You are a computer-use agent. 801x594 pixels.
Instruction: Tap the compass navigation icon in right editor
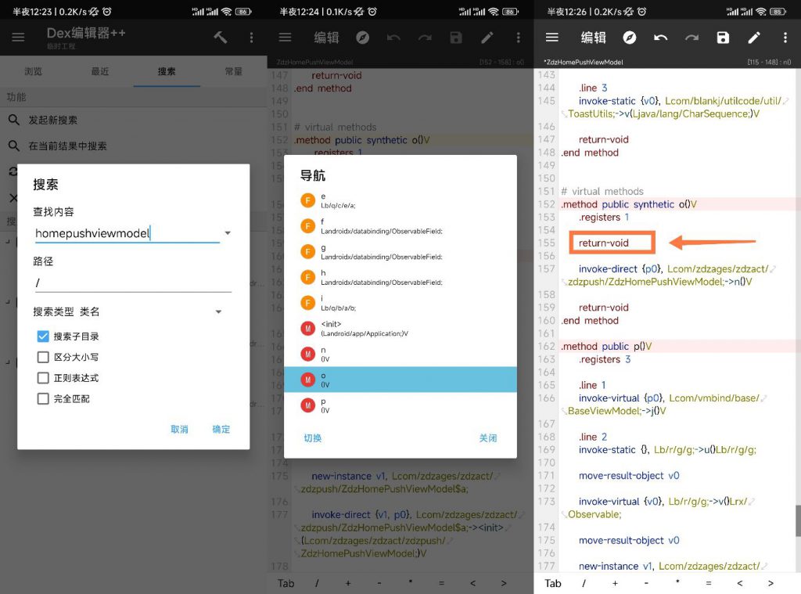click(630, 38)
